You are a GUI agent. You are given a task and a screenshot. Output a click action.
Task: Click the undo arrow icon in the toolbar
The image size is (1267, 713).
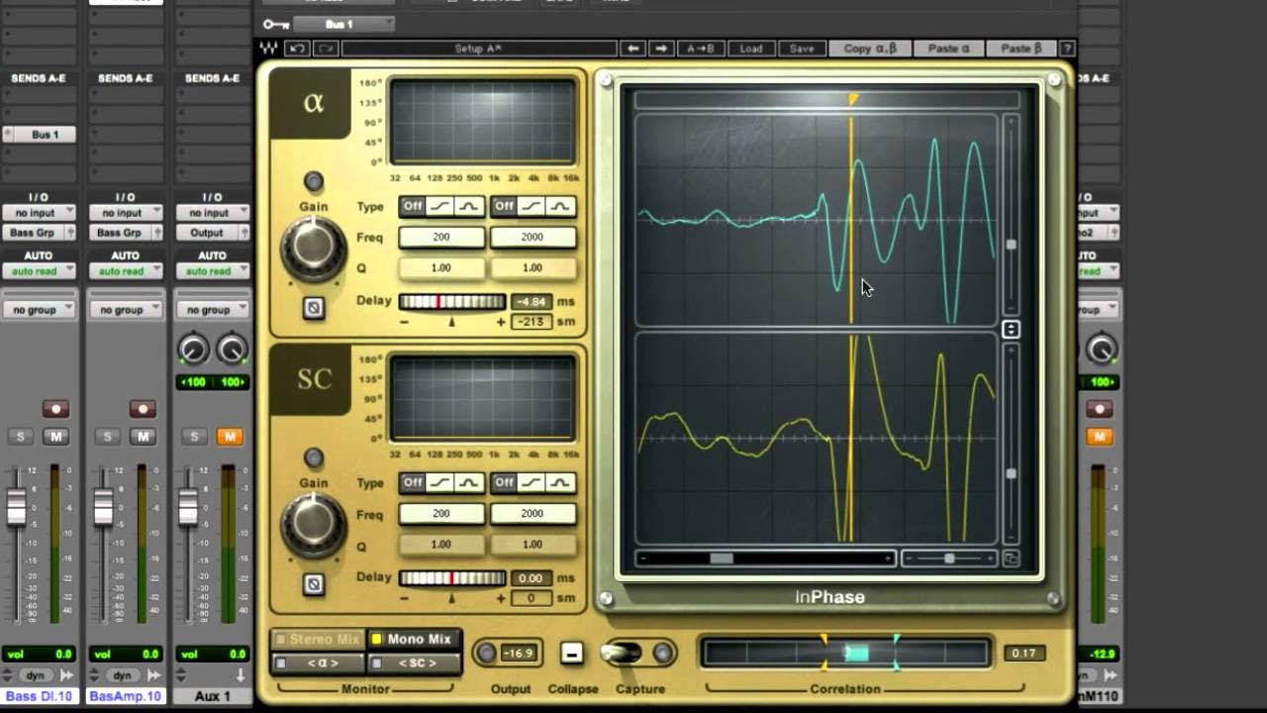297,48
